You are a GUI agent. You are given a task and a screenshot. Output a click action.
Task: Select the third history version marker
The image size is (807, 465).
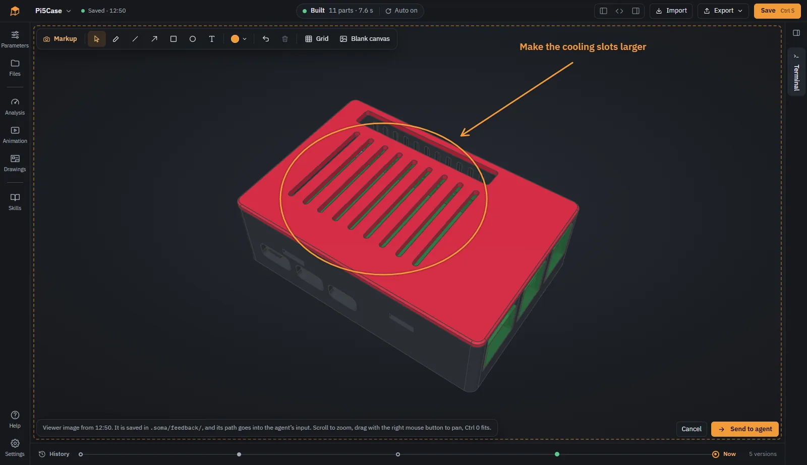click(x=398, y=454)
